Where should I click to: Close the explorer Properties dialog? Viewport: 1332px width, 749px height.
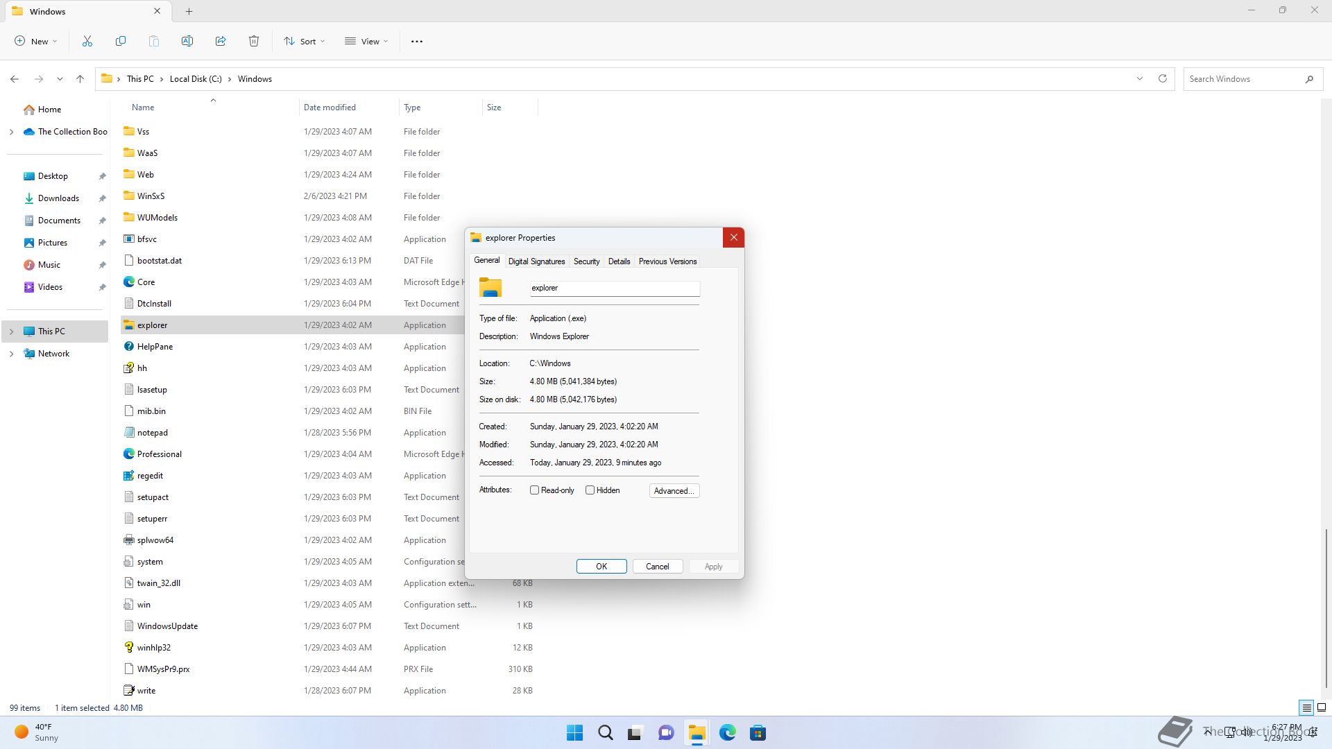click(x=733, y=238)
